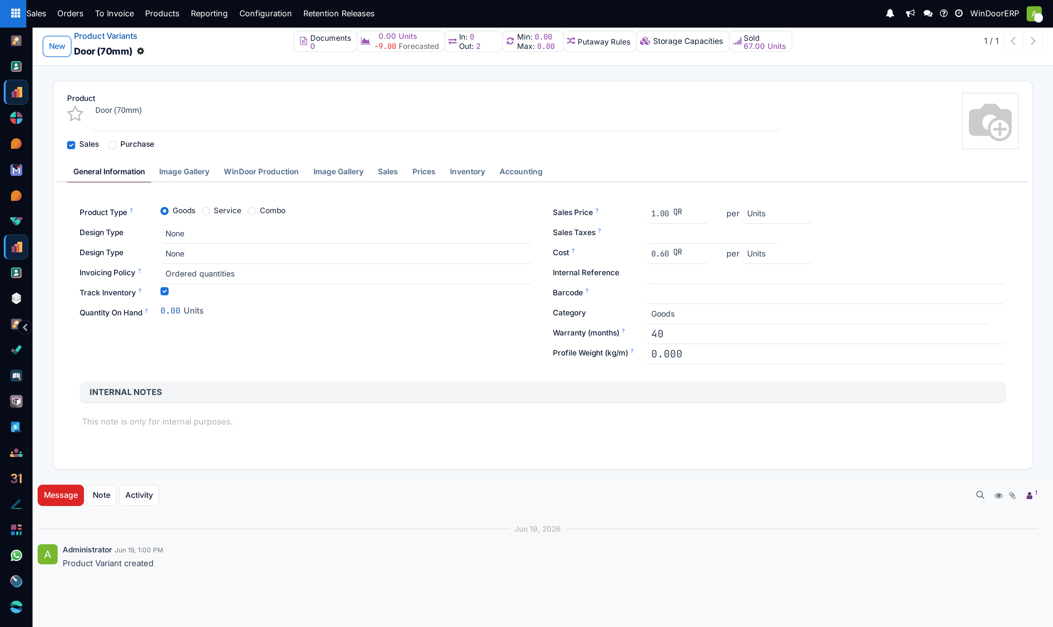Screen dimensions: 1053x627
Task: Check the Purchase checkbox
Action: tap(113, 145)
